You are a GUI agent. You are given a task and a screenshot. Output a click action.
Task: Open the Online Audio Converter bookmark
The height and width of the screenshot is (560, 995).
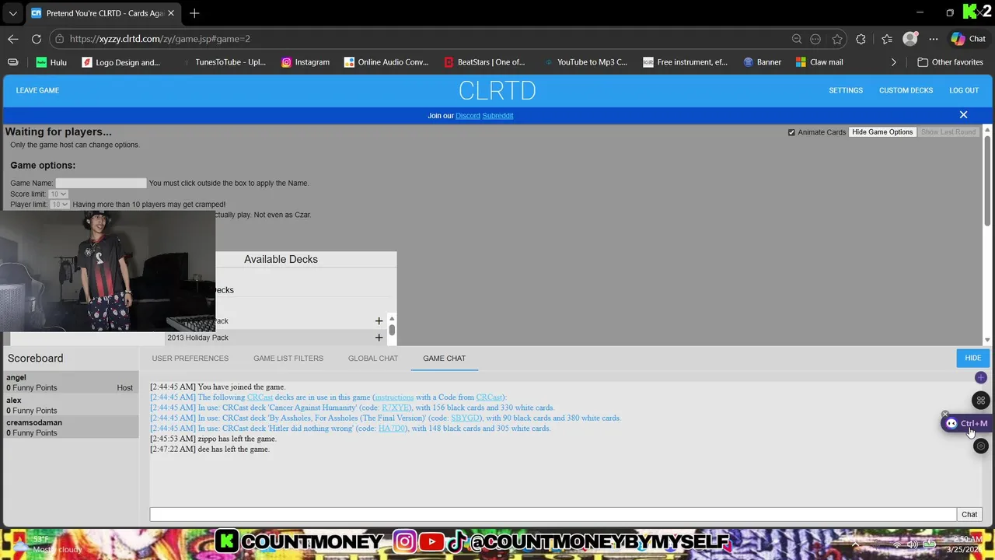(x=386, y=62)
